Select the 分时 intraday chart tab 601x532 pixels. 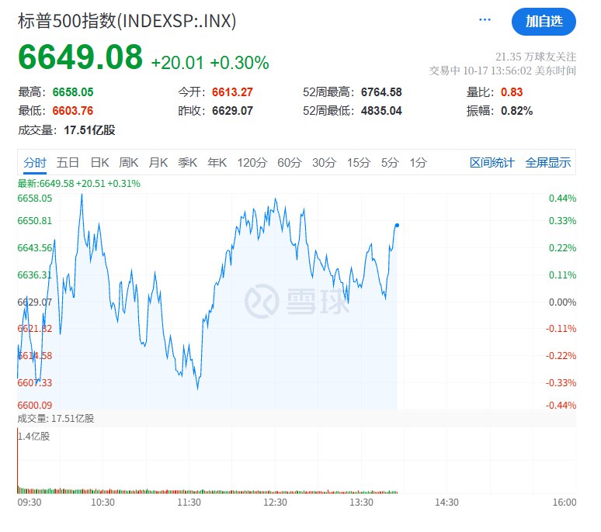[x=35, y=162]
